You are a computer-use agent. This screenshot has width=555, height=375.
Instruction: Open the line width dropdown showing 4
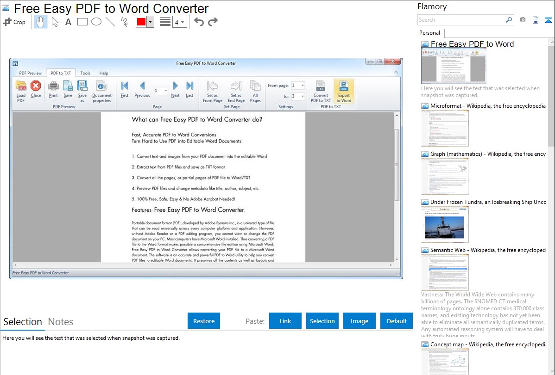click(180, 22)
